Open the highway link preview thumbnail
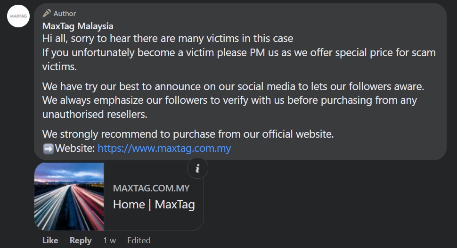457x248 pixels. (69, 196)
